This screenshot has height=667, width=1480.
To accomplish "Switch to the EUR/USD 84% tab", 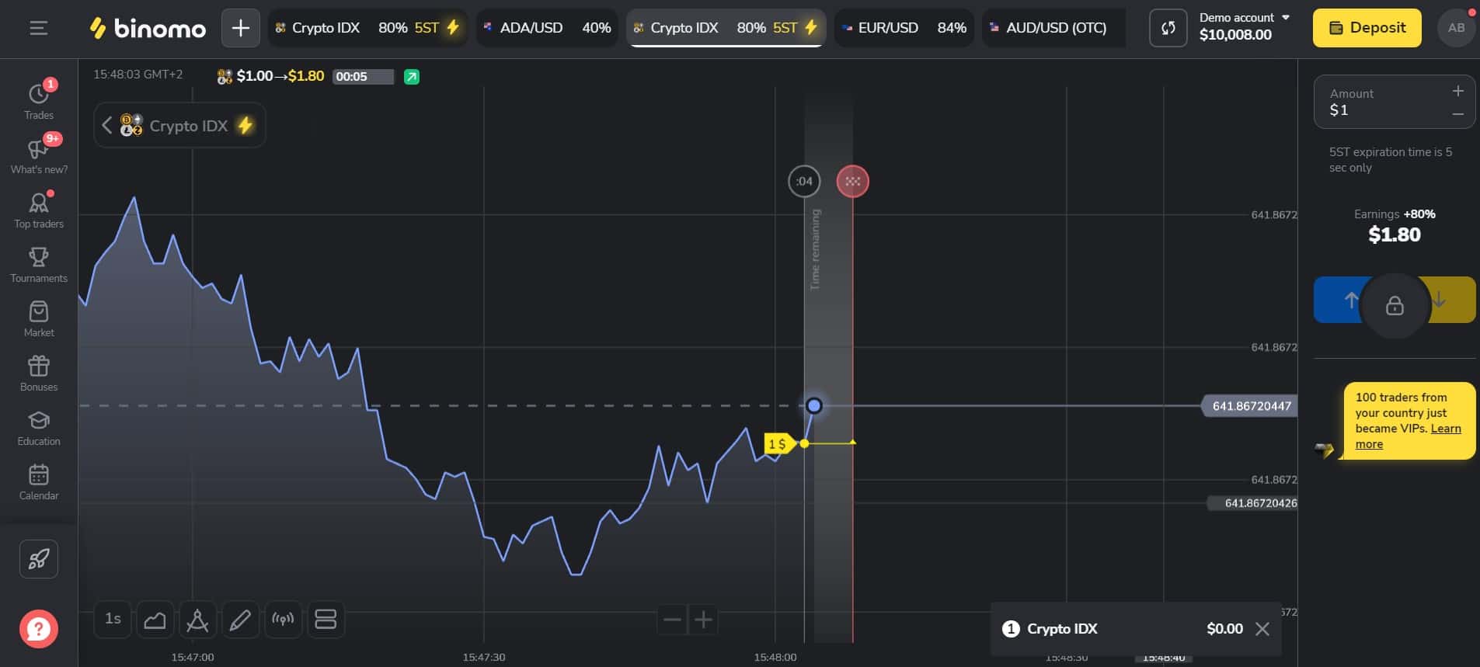I will click(904, 28).
